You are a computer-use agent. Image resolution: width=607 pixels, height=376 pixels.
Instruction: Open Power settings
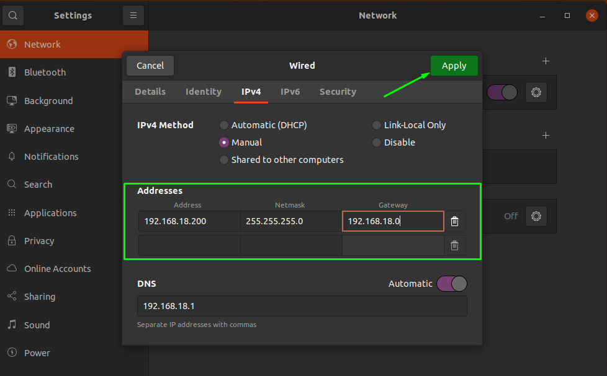[74, 353]
